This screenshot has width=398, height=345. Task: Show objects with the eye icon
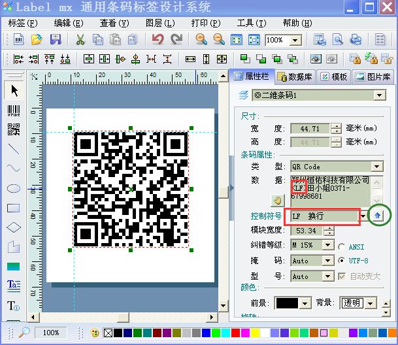coord(316,59)
